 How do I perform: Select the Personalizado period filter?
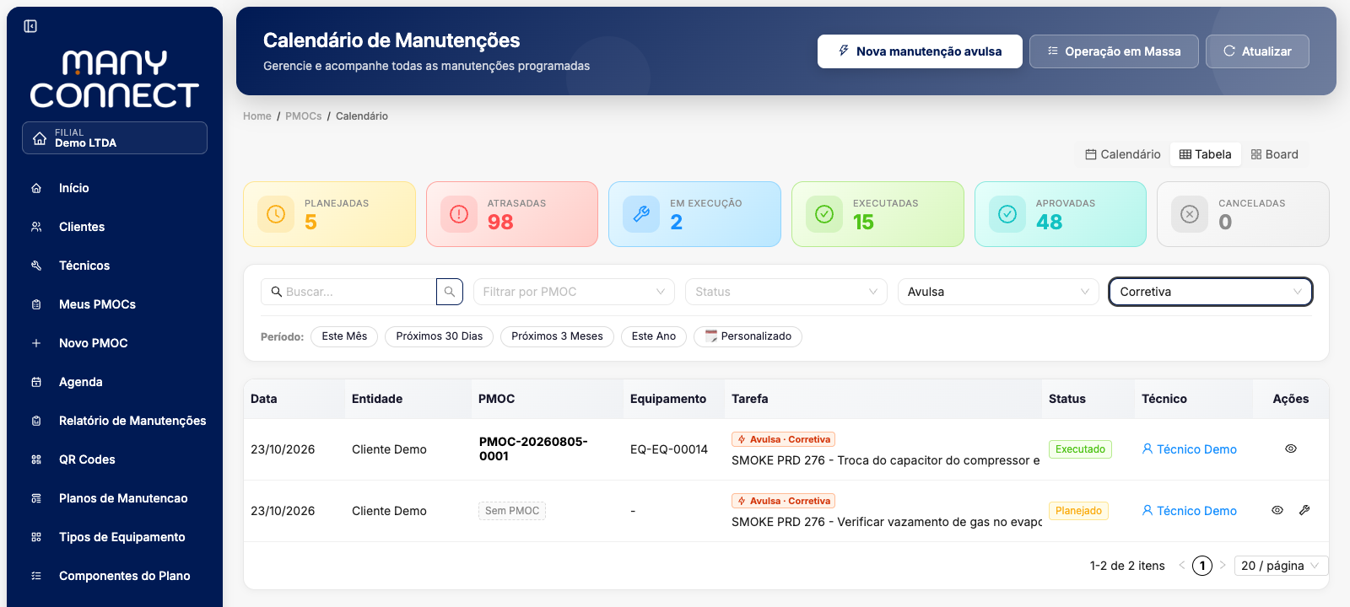(x=748, y=336)
